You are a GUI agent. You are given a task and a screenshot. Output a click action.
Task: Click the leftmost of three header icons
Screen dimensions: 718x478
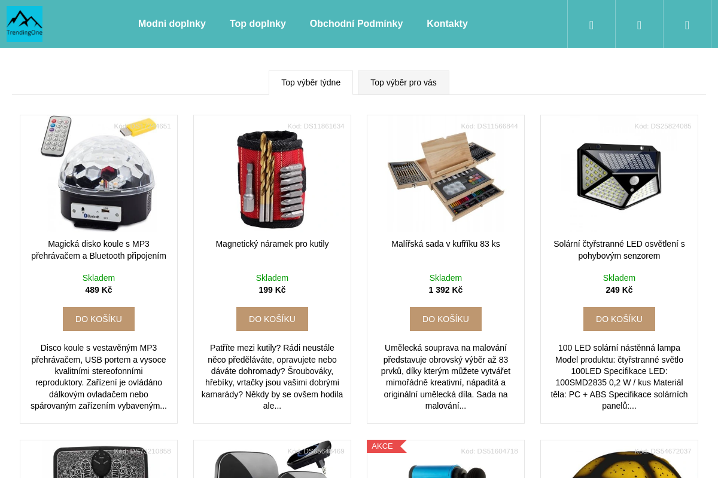(591, 24)
